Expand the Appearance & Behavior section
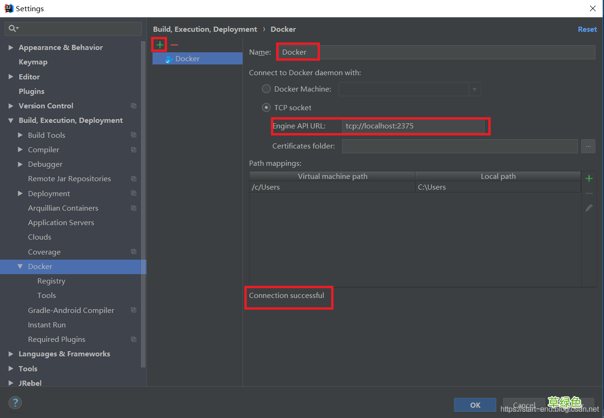Image resolution: width=604 pixels, height=418 pixels. [11, 48]
